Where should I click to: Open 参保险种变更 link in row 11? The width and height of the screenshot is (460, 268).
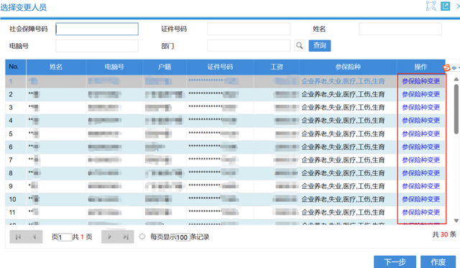(x=421, y=212)
